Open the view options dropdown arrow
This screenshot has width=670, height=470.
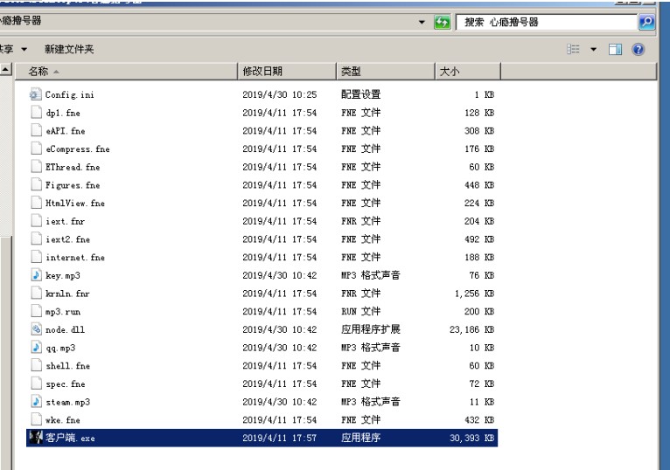594,49
